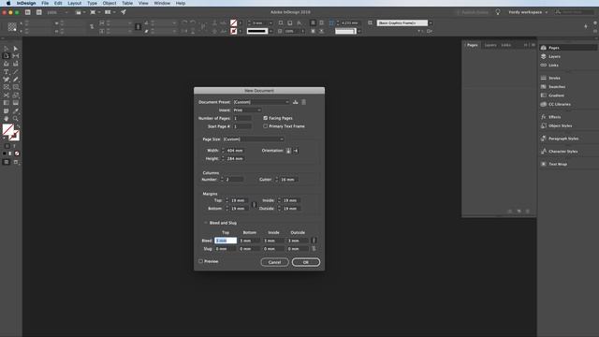
Task: Open the Apple menu
Action: (8, 3)
